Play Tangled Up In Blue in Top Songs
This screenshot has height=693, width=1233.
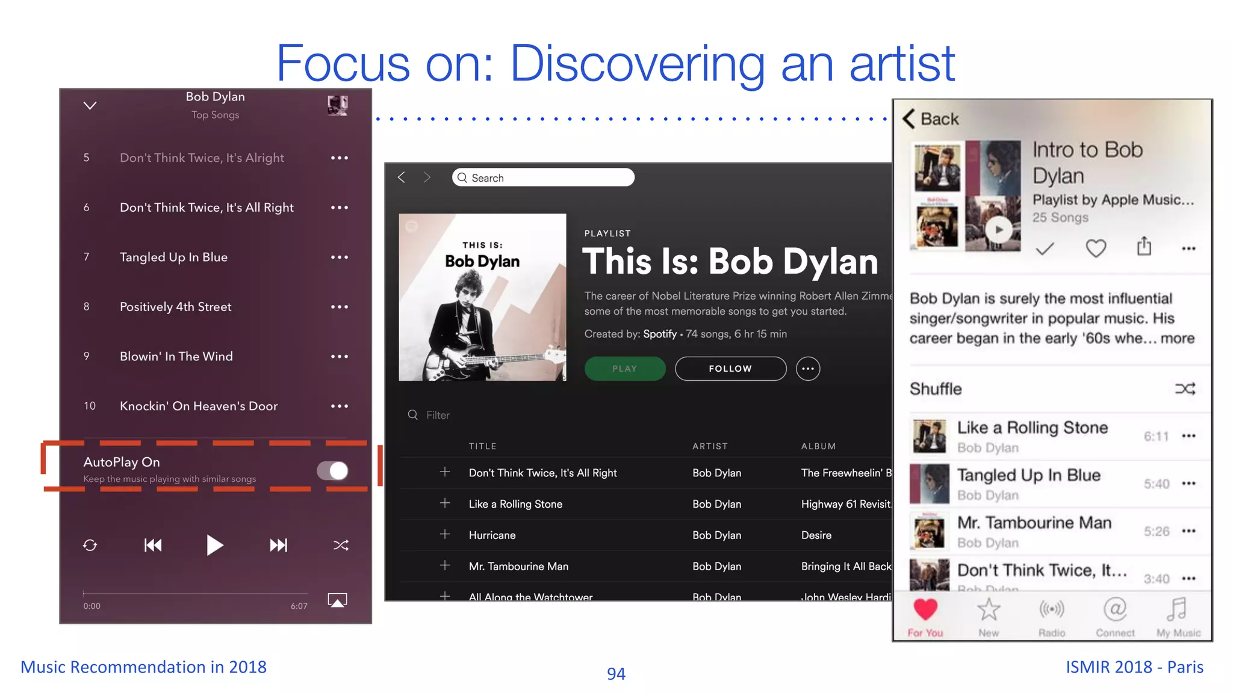tap(173, 257)
